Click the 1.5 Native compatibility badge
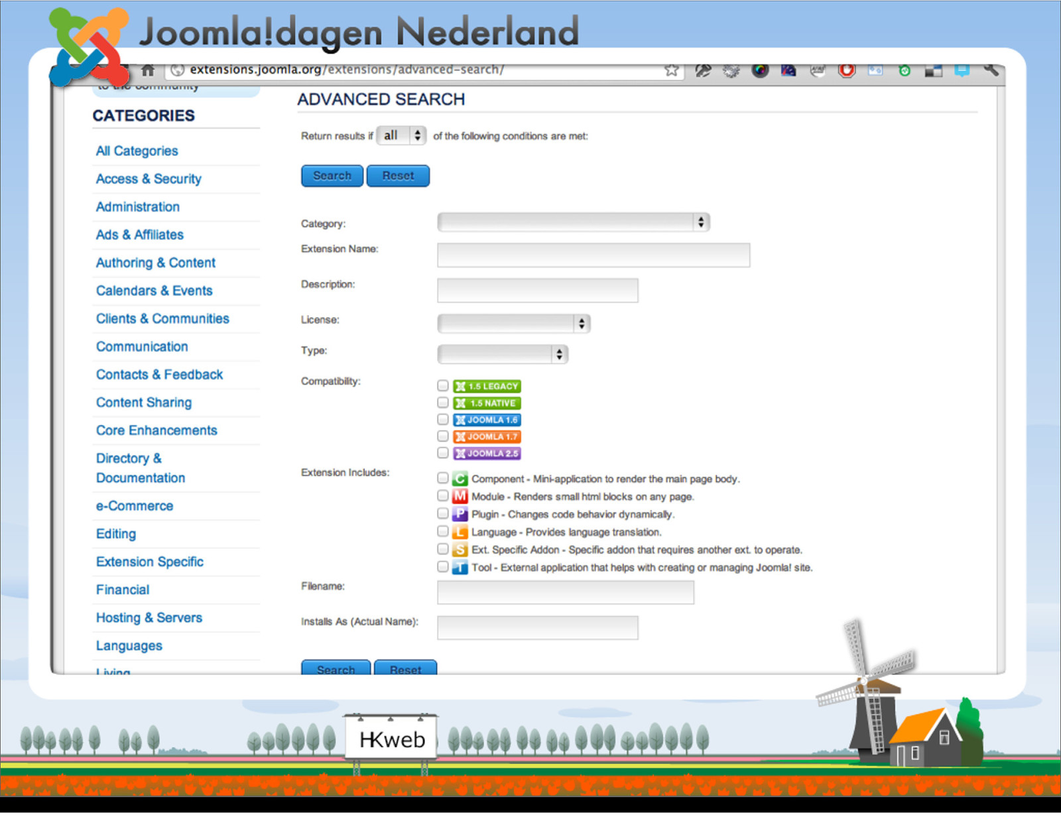This screenshot has height=817, width=1061. click(x=487, y=403)
